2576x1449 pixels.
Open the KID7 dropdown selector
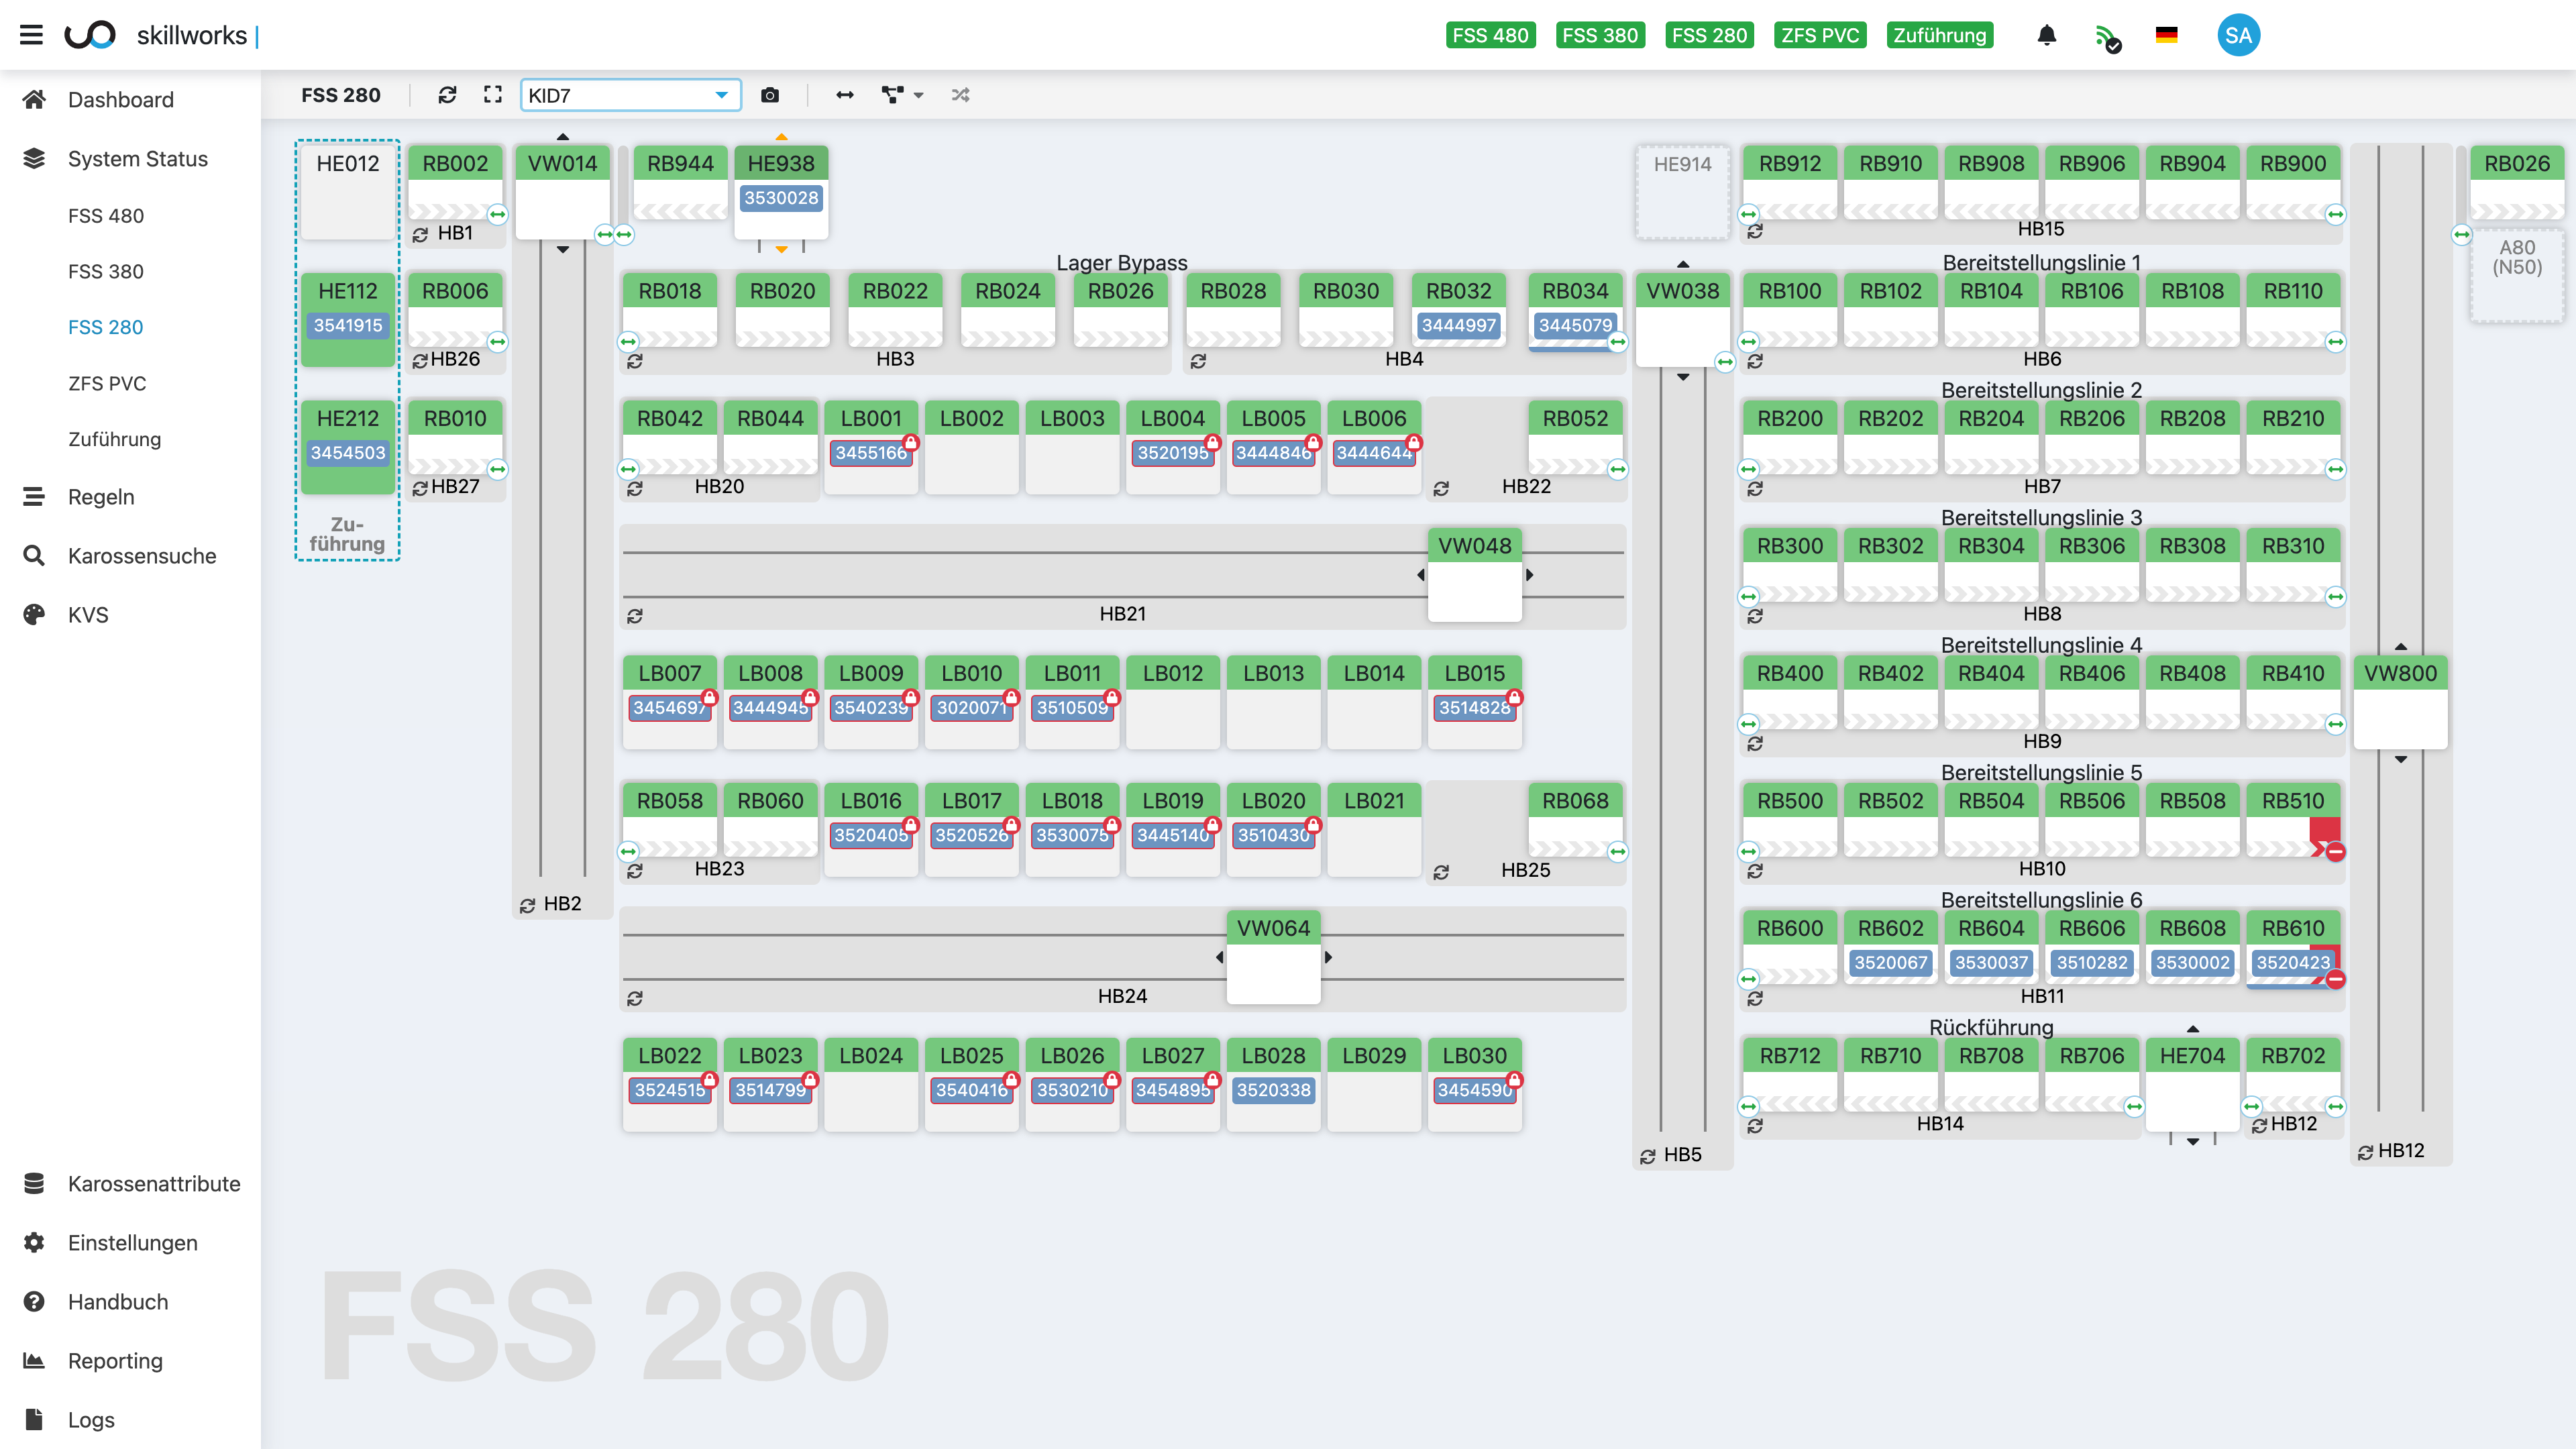(630, 95)
